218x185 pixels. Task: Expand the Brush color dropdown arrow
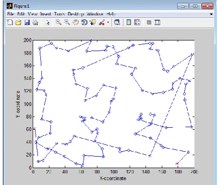pos(108,22)
